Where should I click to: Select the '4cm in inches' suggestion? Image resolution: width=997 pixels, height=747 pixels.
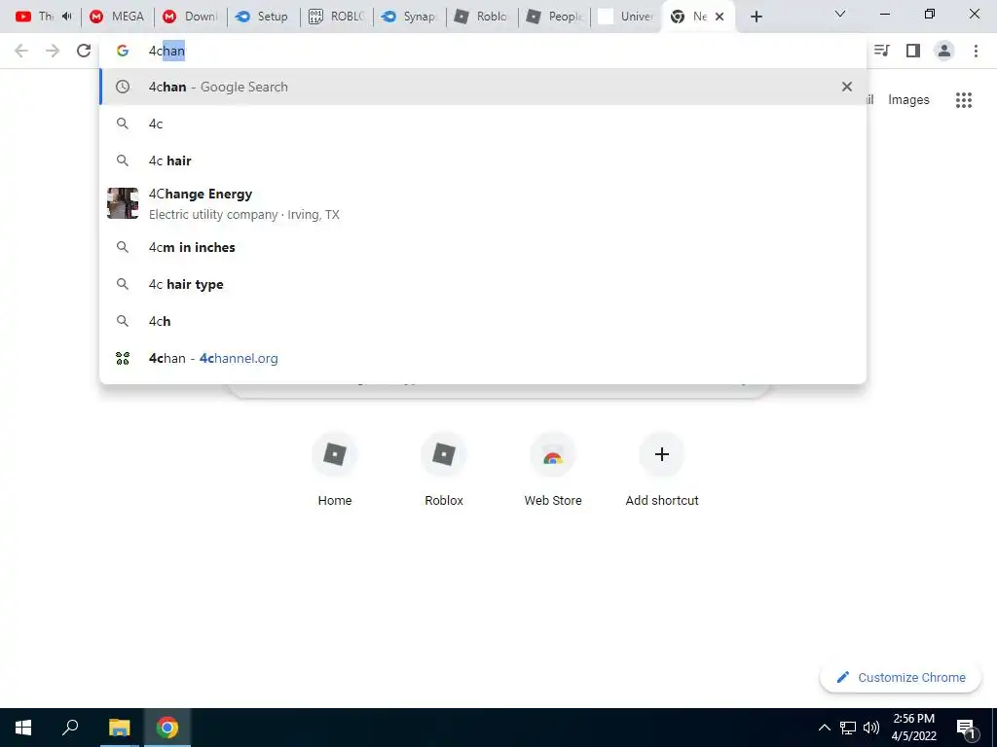coord(483,247)
